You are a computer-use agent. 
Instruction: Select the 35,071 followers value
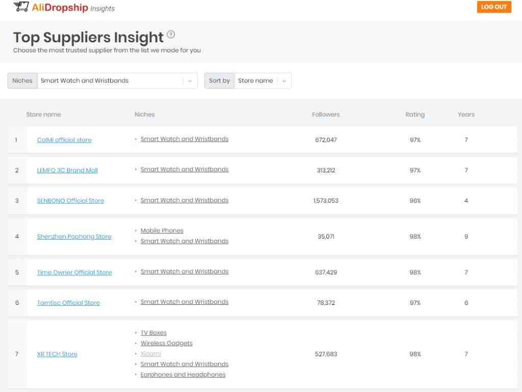tap(326, 237)
